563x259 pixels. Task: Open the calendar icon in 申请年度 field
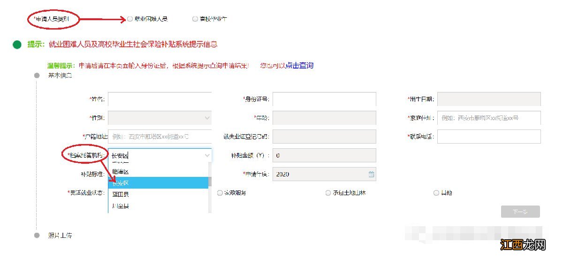pos(371,175)
